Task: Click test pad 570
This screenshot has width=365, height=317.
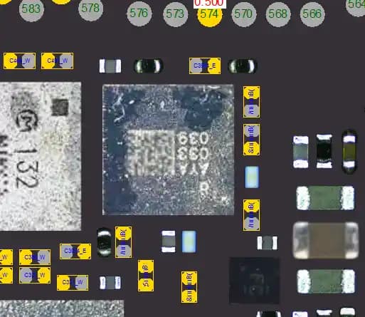Action: 243,14
